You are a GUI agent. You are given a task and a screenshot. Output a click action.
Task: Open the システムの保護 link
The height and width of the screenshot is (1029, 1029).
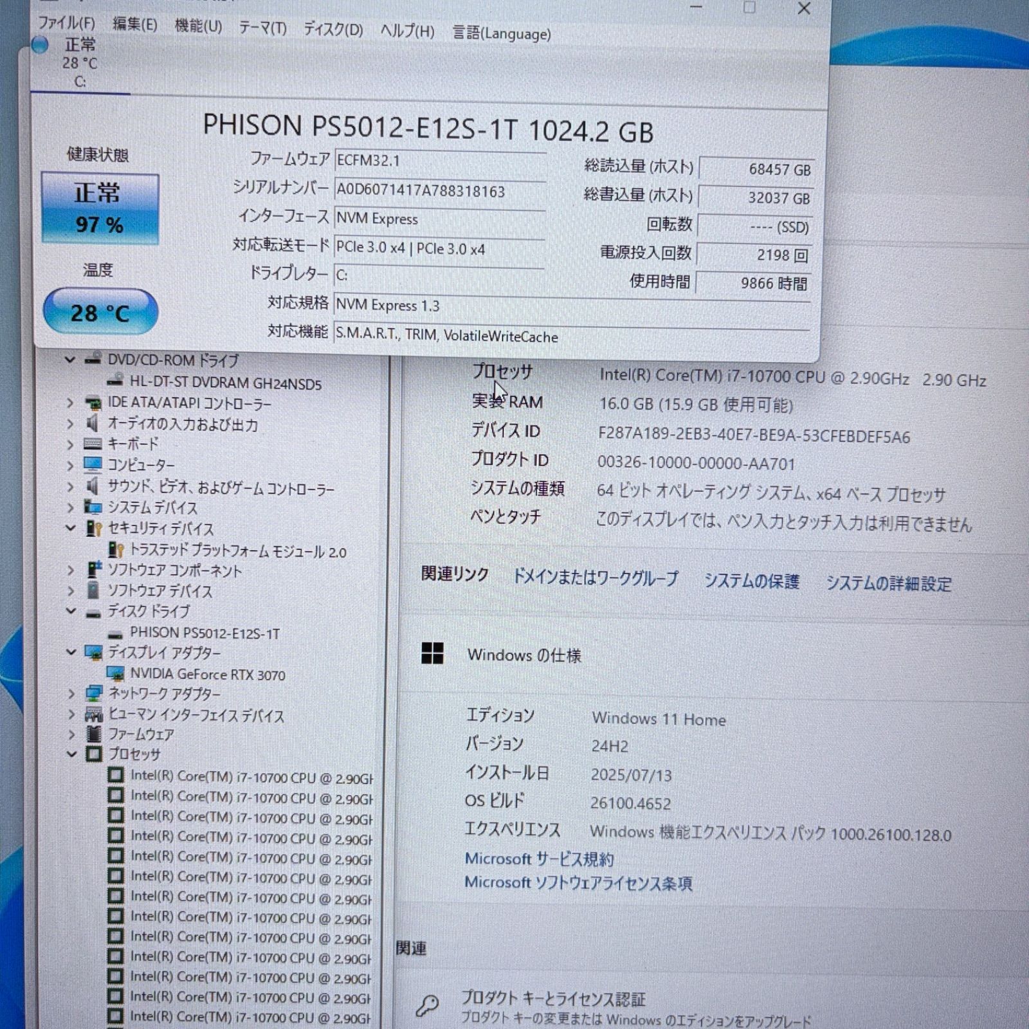754,580
